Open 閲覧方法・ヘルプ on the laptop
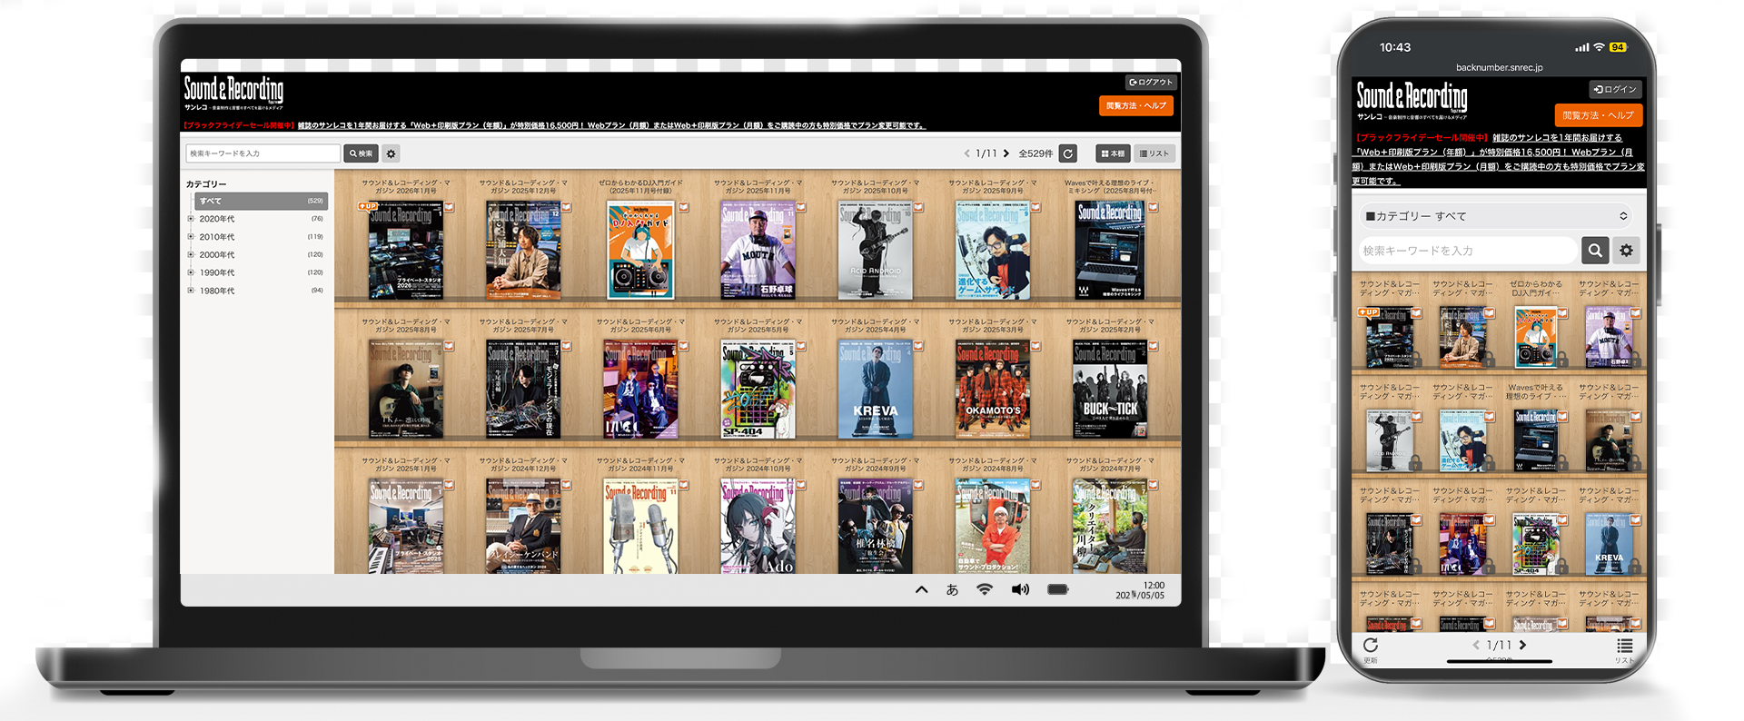 (x=1136, y=105)
